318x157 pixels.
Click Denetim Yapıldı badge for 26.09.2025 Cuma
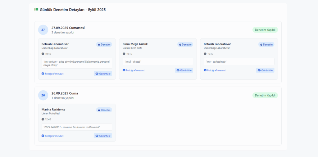click(265, 95)
